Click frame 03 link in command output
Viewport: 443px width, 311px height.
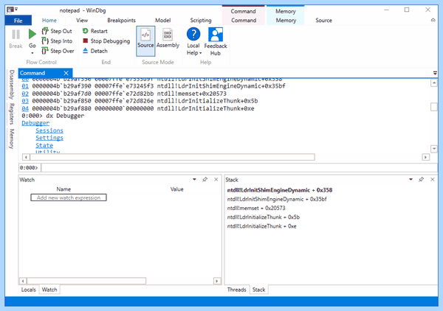point(25,101)
